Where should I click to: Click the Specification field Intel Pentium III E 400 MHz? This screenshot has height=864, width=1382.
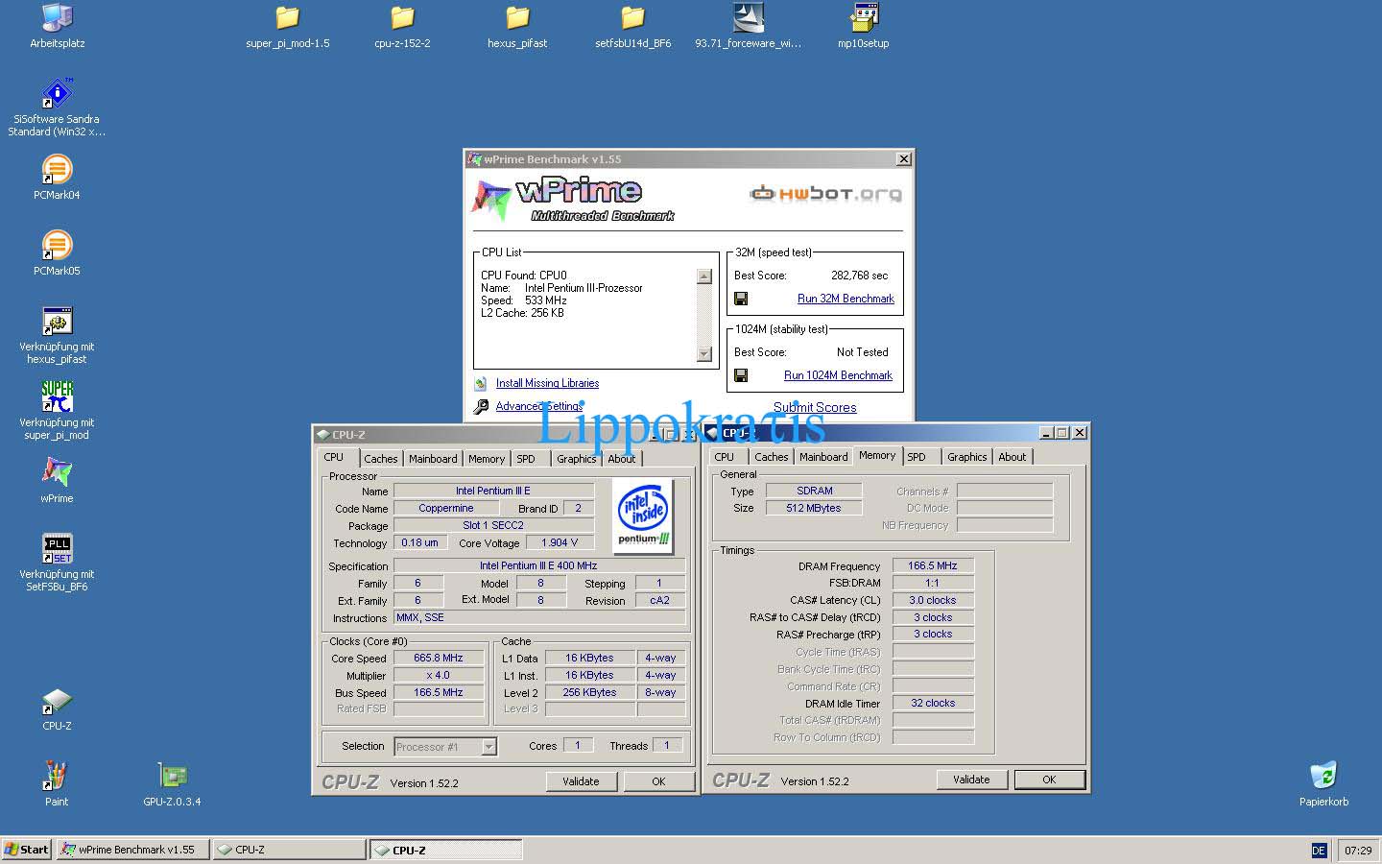pyautogui.click(x=539, y=566)
